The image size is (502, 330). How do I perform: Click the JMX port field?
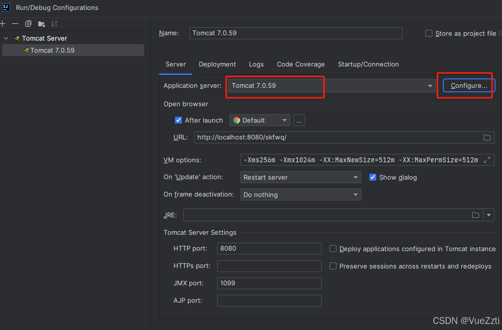pos(269,283)
